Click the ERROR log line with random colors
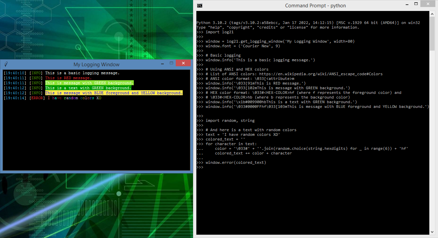 [74, 98]
